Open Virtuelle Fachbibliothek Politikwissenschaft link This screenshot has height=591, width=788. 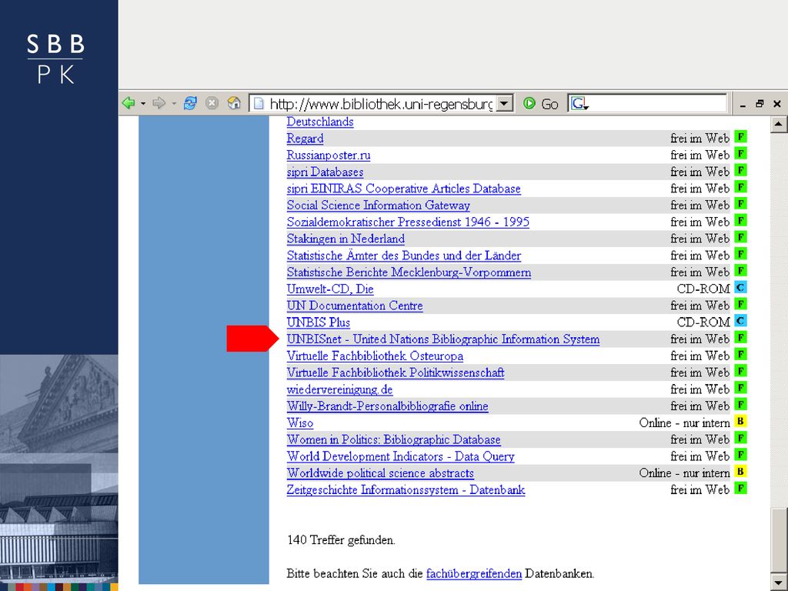[x=396, y=372]
